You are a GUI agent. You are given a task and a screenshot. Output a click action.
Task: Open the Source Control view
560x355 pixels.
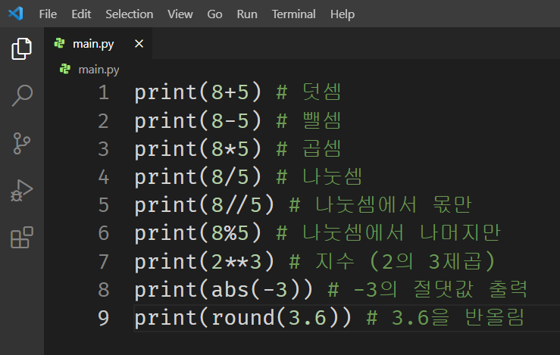pyautogui.click(x=22, y=143)
